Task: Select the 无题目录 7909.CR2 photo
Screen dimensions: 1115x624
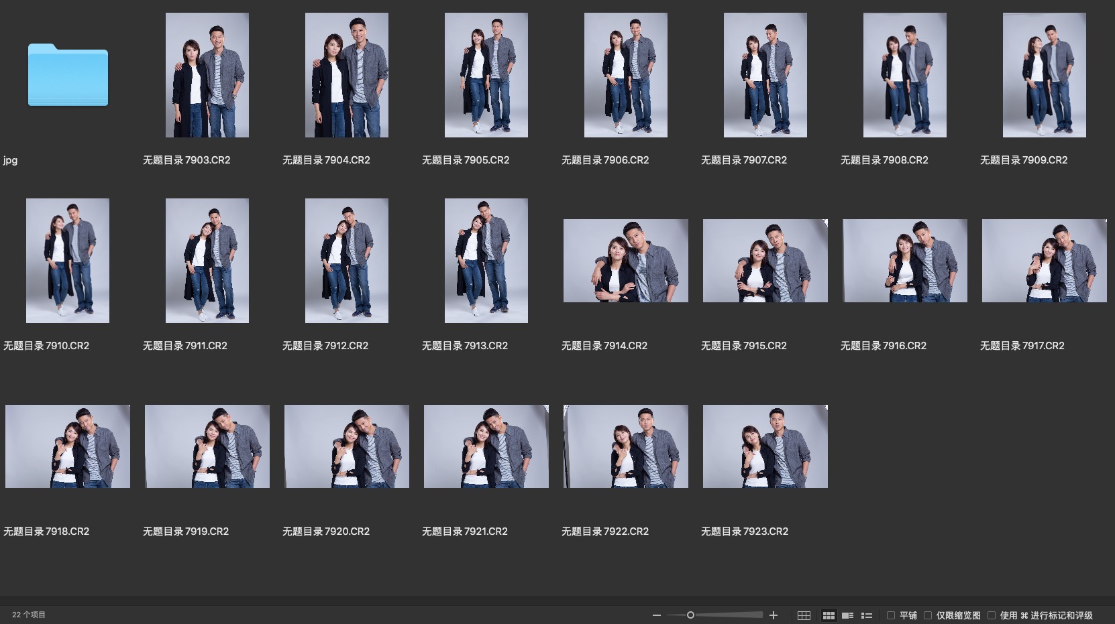Action: coord(1044,75)
